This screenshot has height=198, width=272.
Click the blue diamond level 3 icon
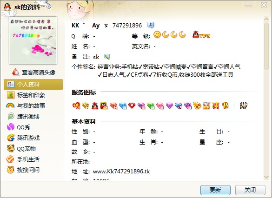[123, 106]
